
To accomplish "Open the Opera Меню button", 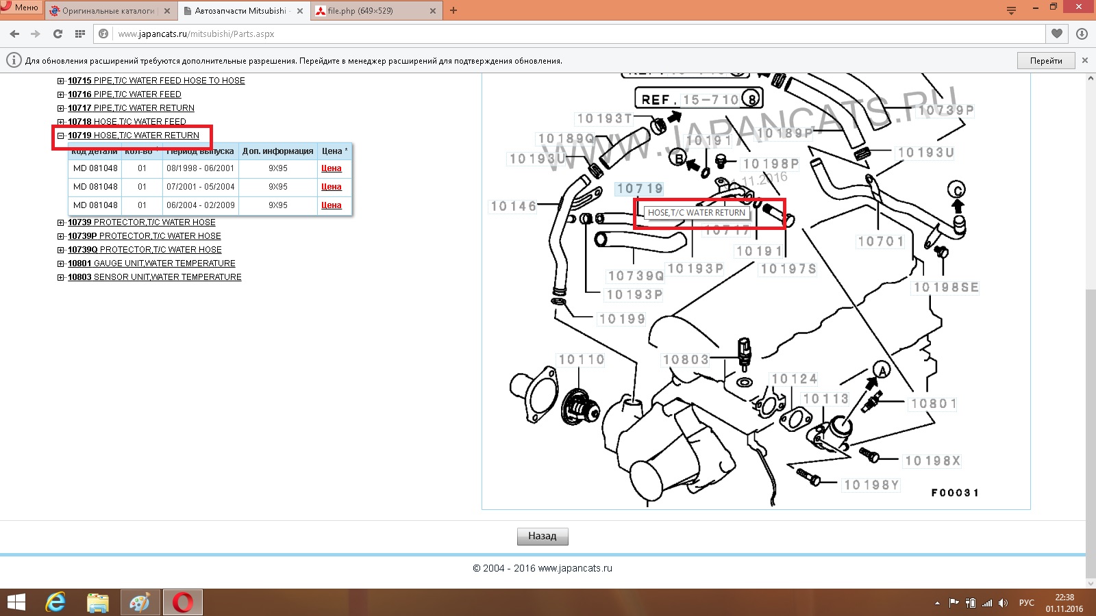I will coord(21,8).
